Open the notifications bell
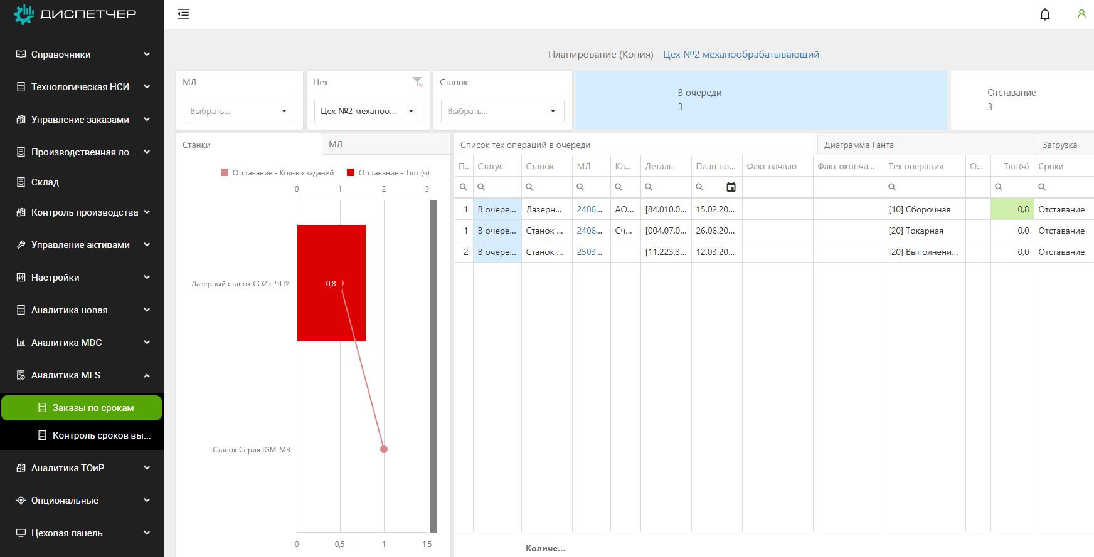This screenshot has height=557, width=1094. point(1044,14)
